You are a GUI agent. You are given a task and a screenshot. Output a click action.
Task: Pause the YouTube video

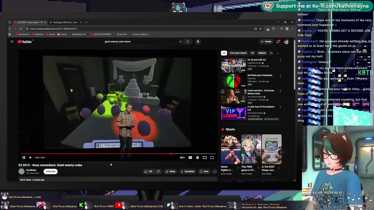(24, 157)
